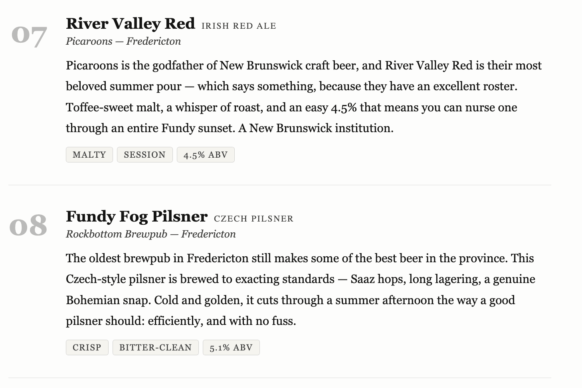The width and height of the screenshot is (582, 388).
Task: Click the River Valley Red beer title
Action: (x=130, y=24)
